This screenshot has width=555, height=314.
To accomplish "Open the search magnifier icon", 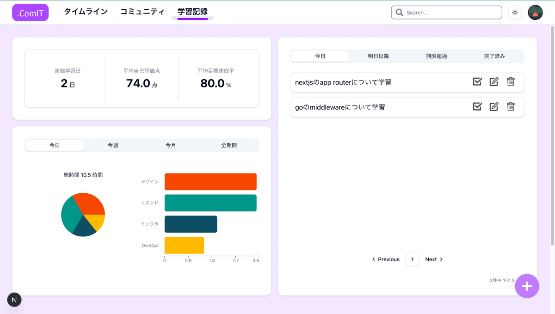I will tap(399, 12).
